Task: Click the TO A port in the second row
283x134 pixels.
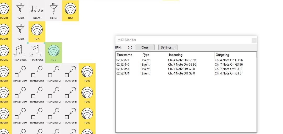Action: pos(37,32)
